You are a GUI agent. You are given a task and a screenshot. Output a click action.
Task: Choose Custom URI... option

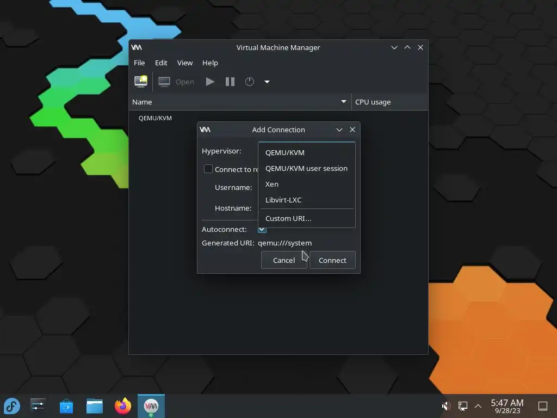(x=307, y=218)
